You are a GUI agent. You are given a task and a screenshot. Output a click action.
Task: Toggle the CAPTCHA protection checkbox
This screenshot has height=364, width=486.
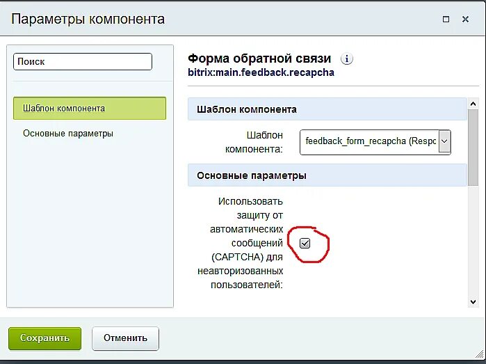(x=305, y=244)
